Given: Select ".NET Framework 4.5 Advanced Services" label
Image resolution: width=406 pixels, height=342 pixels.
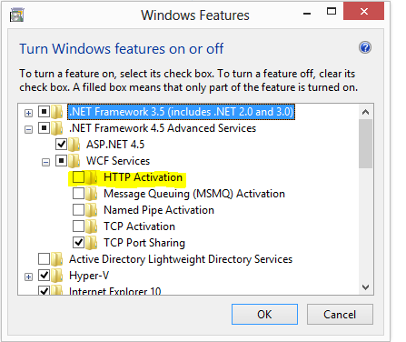Looking at the screenshot, I should [163, 128].
